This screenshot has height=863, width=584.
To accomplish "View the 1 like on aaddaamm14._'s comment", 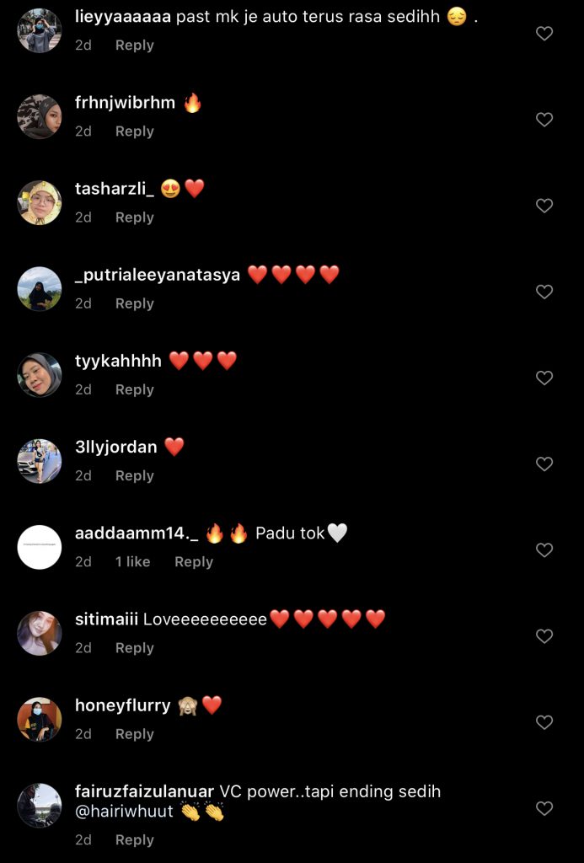I will [x=132, y=561].
